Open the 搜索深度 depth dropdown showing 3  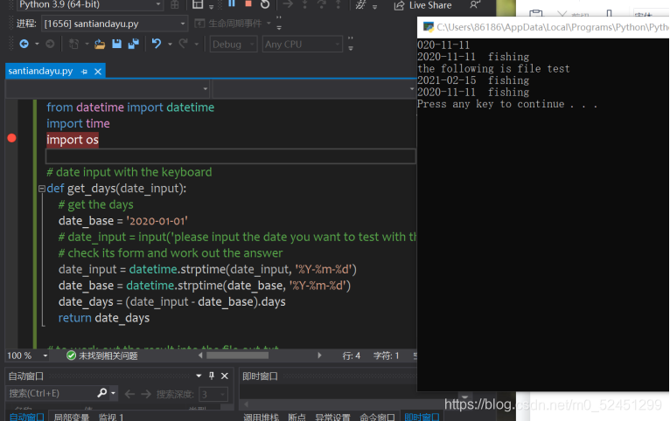[x=213, y=394]
